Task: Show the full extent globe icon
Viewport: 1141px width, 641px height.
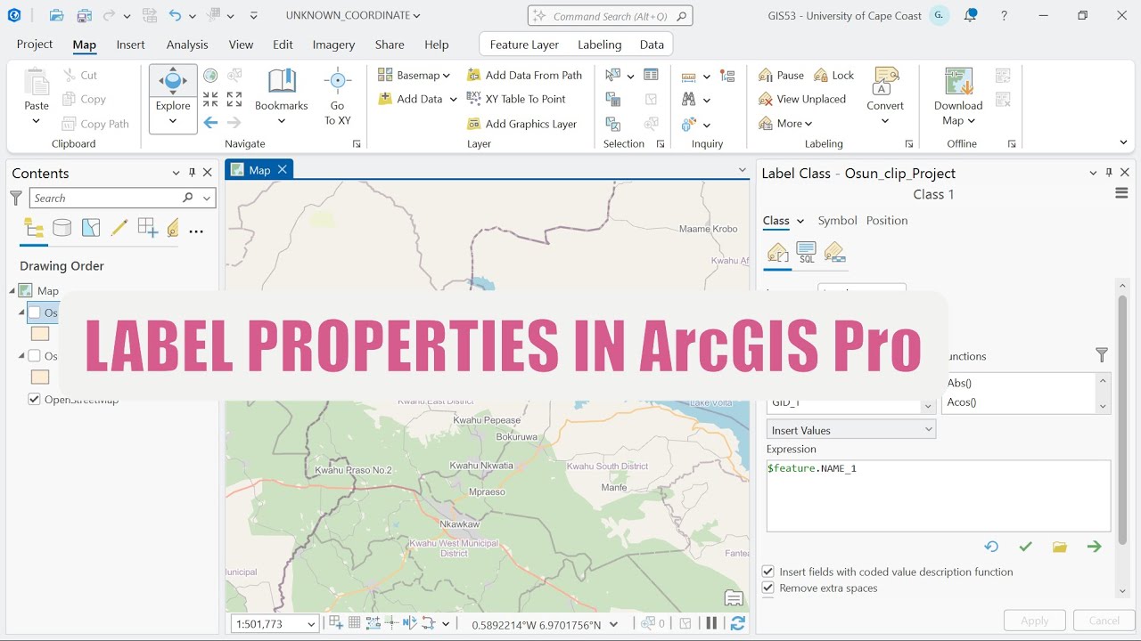Action: click(210, 76)
